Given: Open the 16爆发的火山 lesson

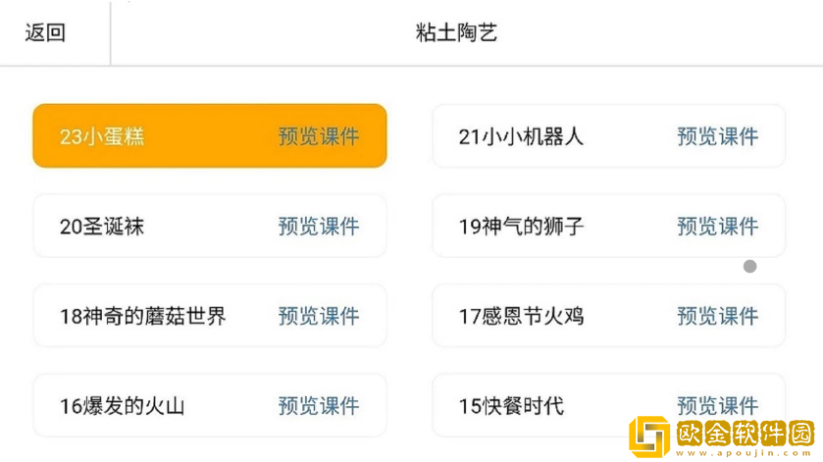Looking at the screenshot, I should coord(122,405).
